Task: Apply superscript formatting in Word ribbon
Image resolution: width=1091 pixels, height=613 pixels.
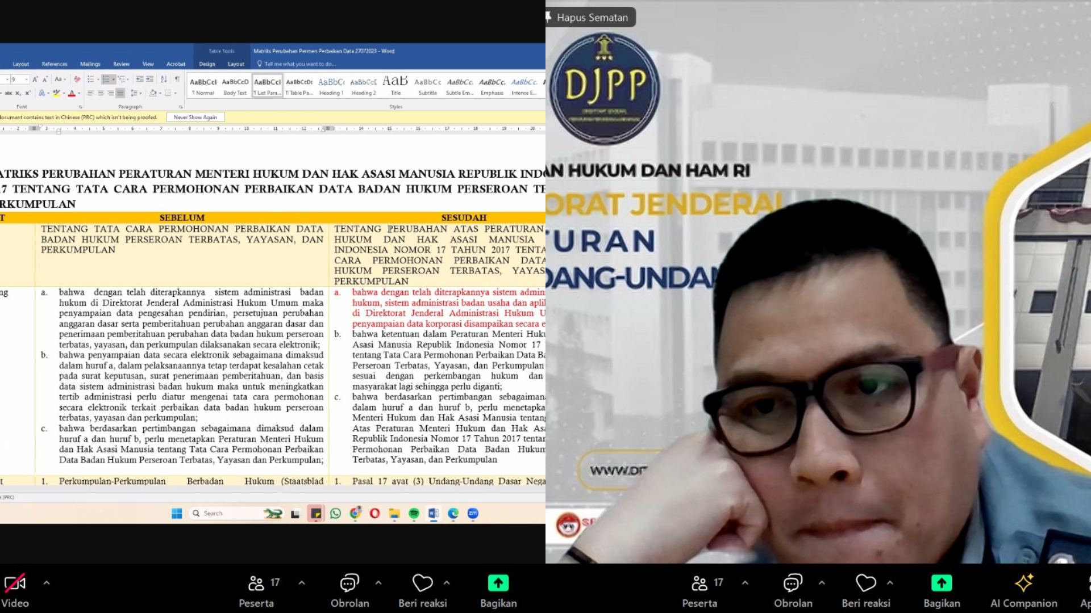Action: click(x=27, y=93)
